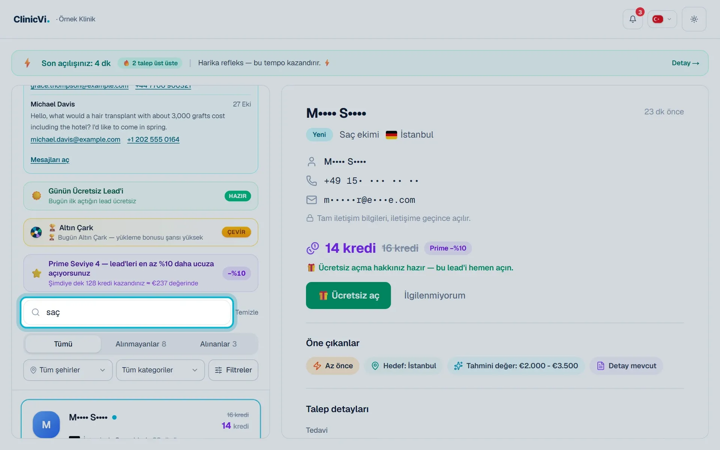This screenshot has width=720, height=450.
Task: Select the M•••• S•••• lead card avatar
Action: coord(46,424)
